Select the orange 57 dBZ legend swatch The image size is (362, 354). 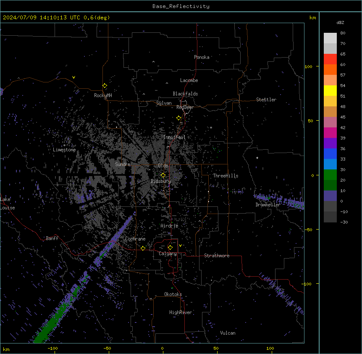(x=330, y=69)
